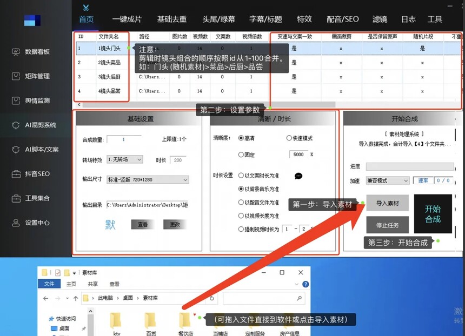Open the 输出尺寸 size dropdown
This screenshot has height=336, width=465.
[x=147, y=180]
